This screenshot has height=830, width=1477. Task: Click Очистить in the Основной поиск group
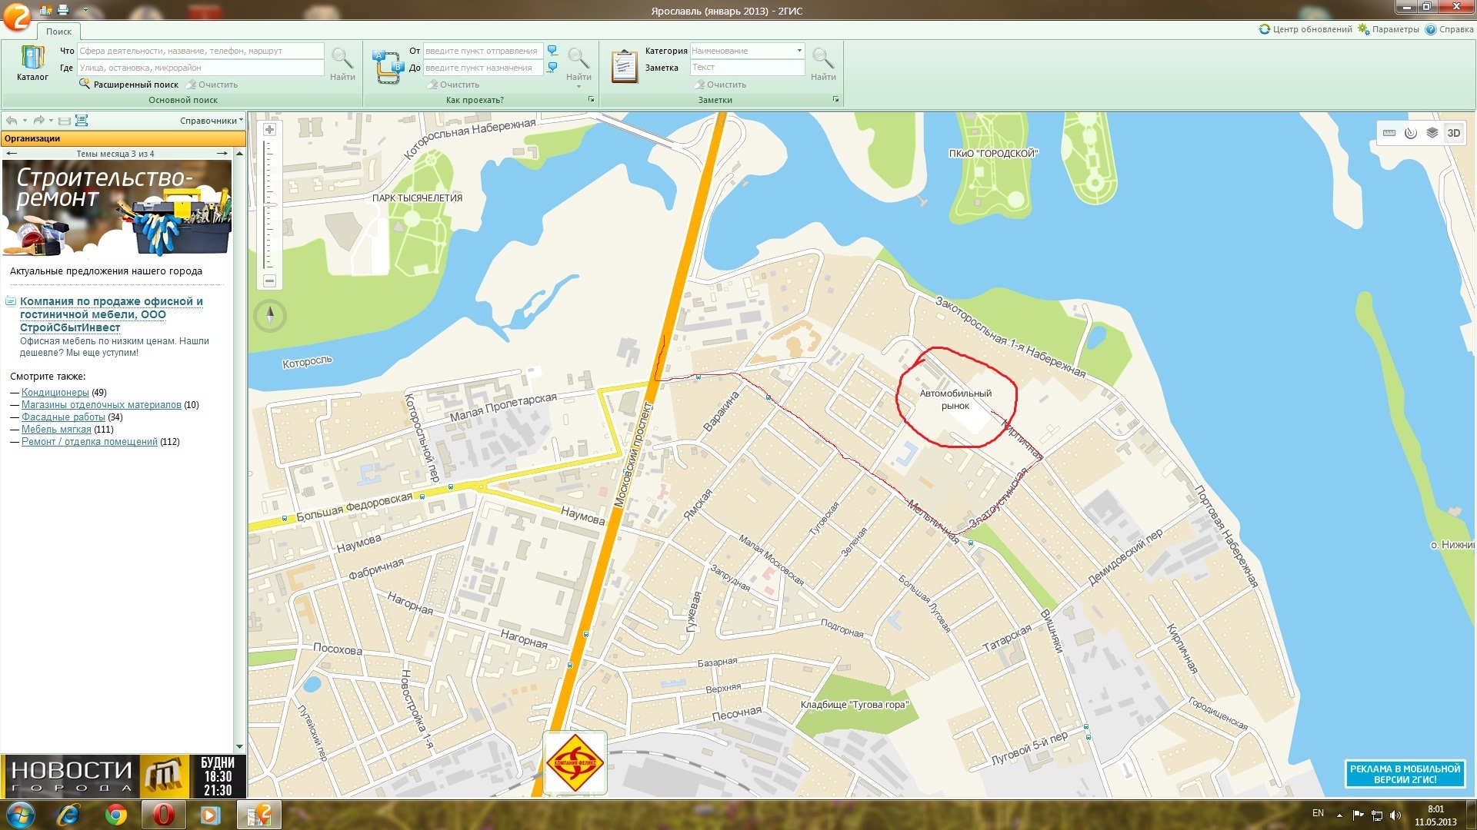point(212,85)
